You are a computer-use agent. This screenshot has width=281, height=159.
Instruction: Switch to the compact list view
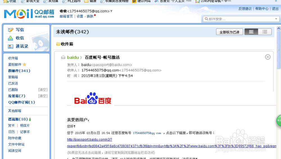point(265,32)
